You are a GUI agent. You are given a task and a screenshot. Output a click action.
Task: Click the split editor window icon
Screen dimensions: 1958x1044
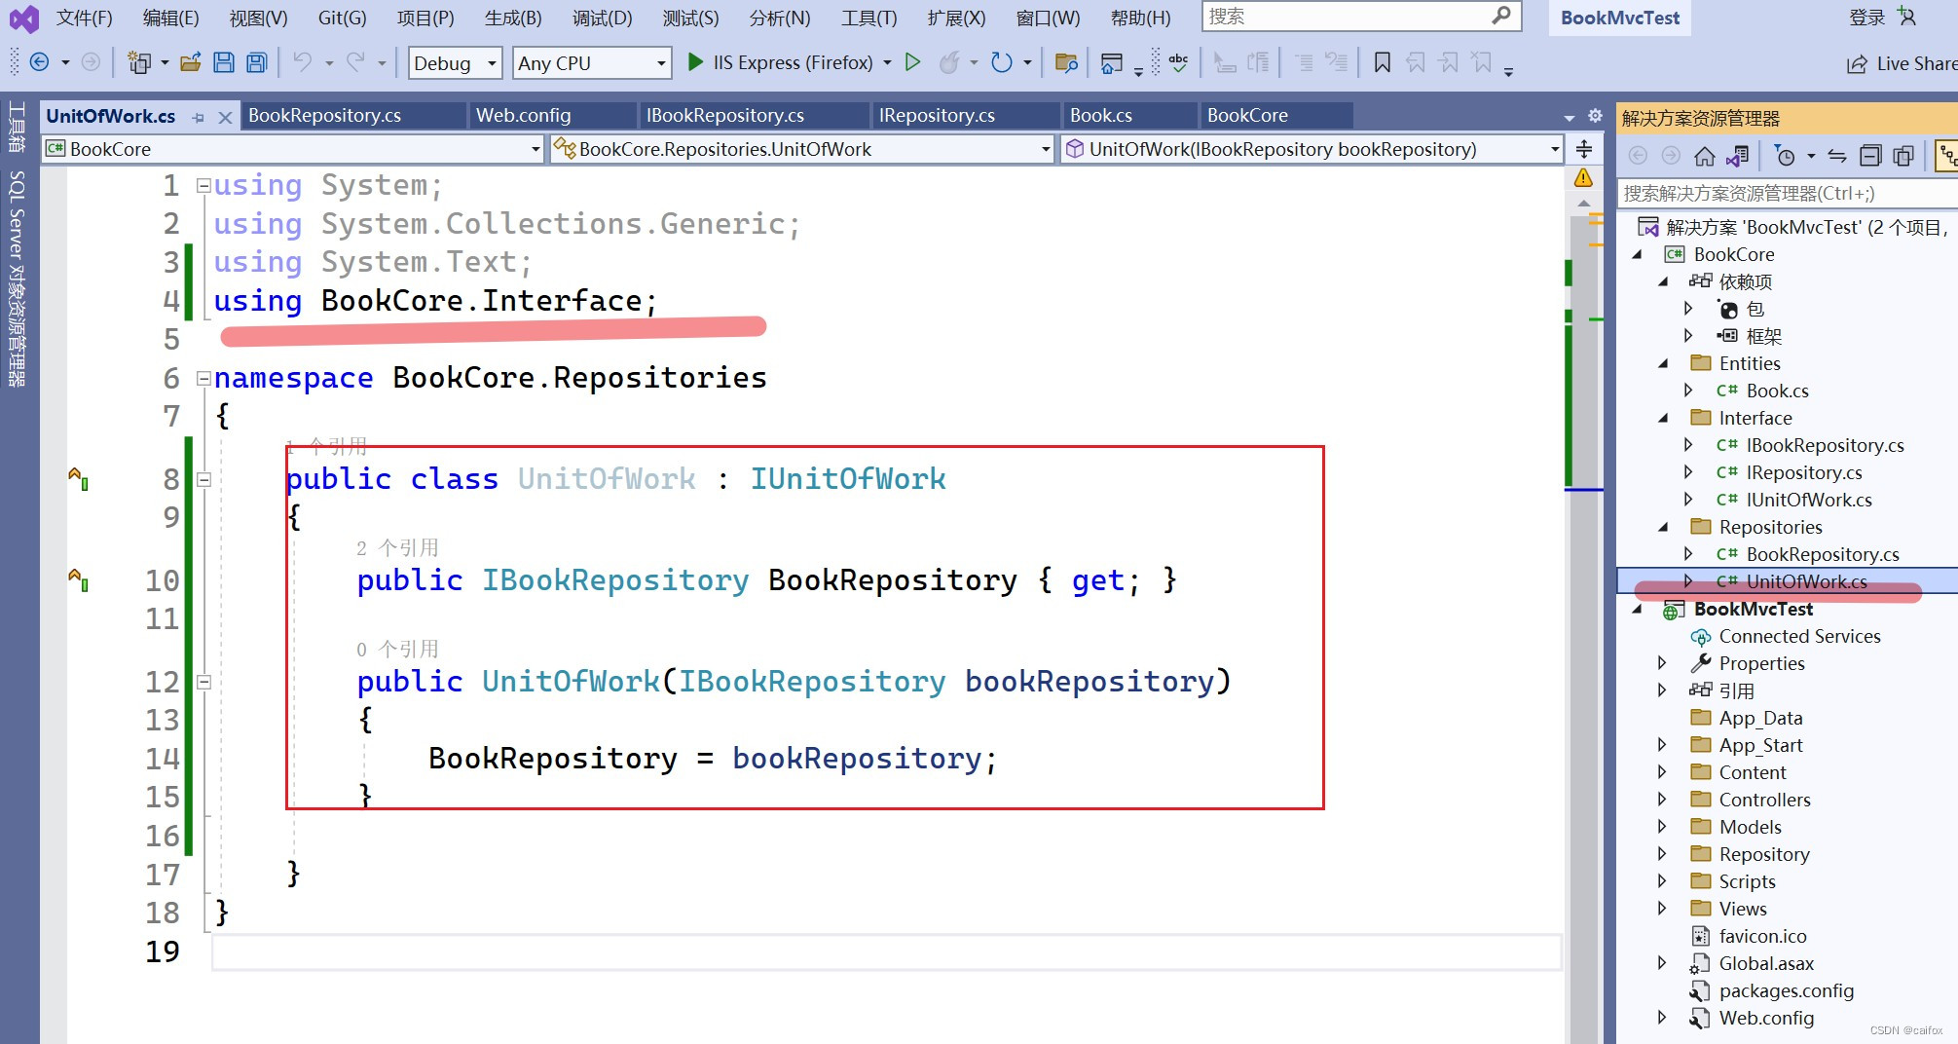point(1584,149)
